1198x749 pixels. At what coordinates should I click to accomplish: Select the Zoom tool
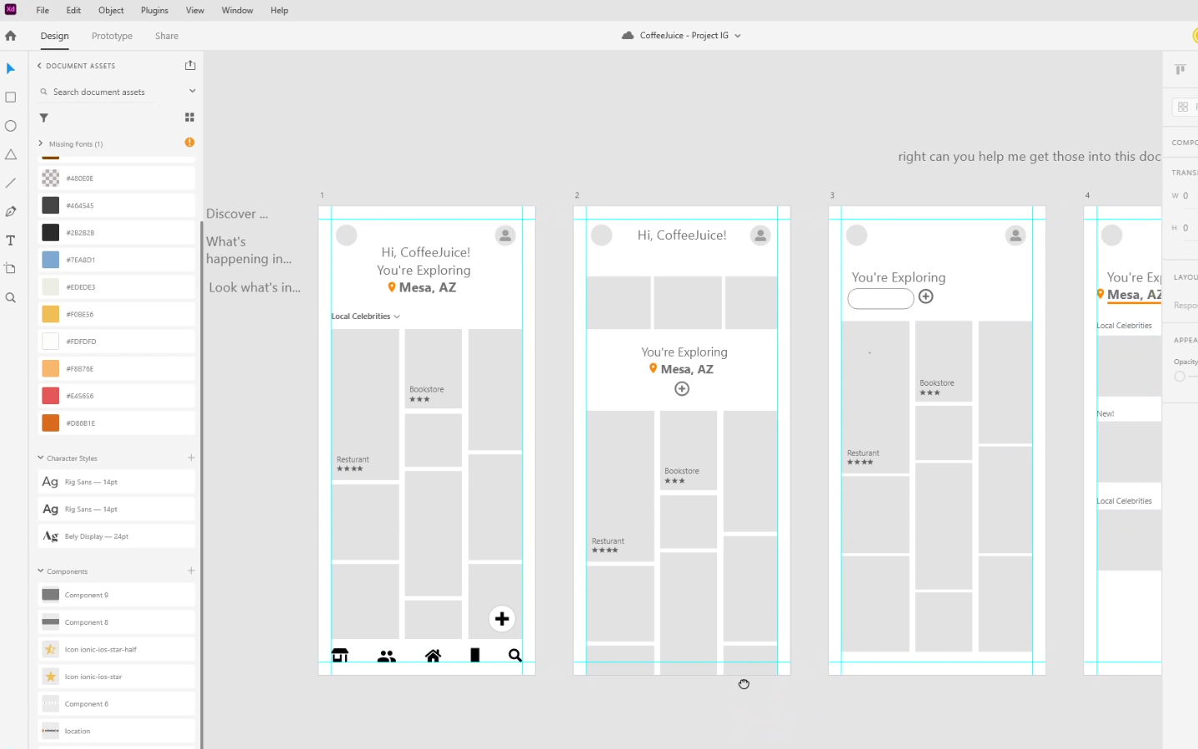point(11,297)
